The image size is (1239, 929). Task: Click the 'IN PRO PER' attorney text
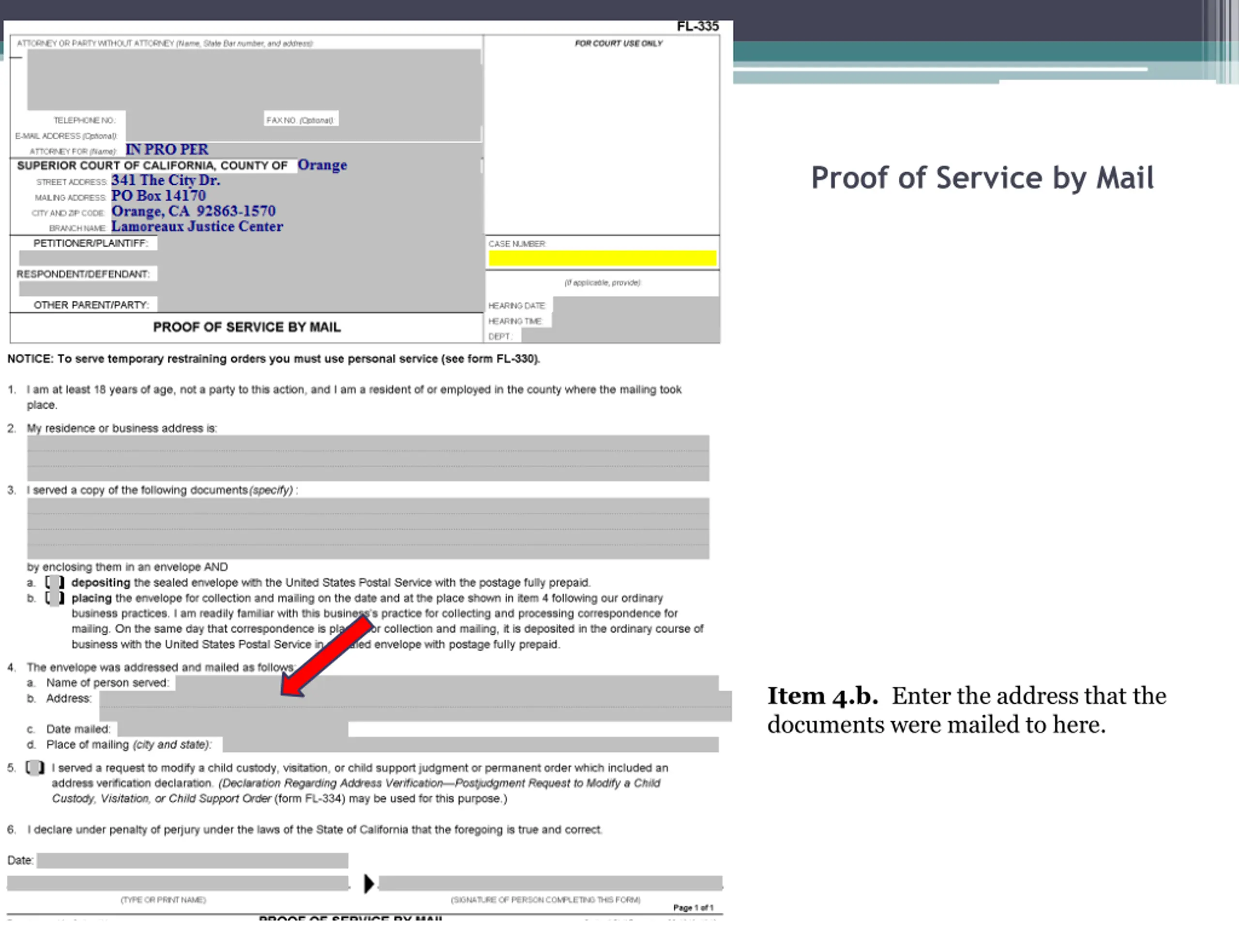coord(167,150)
